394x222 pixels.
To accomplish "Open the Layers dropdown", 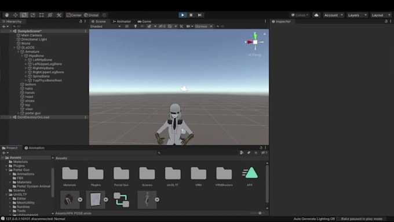I will [x=357, y=15].
